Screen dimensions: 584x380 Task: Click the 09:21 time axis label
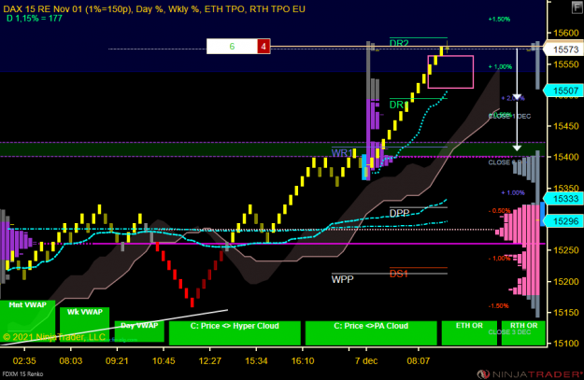click(117, 360)
